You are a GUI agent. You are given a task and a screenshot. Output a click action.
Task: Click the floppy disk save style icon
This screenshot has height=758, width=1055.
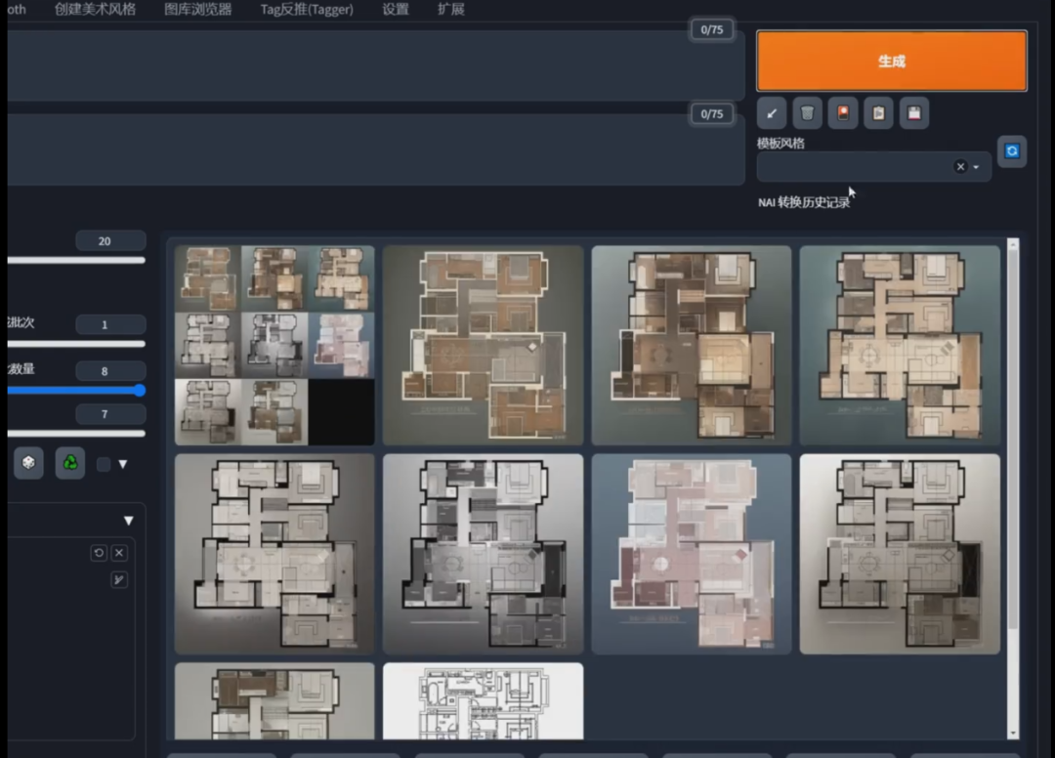[913, 113]
